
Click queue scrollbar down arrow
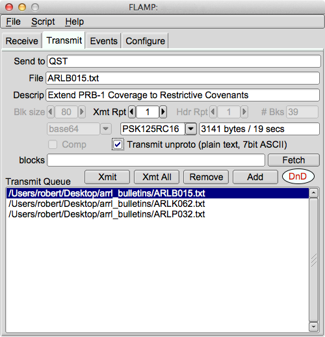pyautogui.click(x=313, y=327)
